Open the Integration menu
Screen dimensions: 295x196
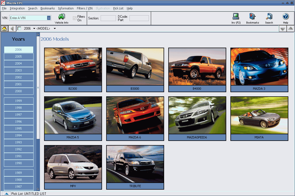tap(17, 8)
